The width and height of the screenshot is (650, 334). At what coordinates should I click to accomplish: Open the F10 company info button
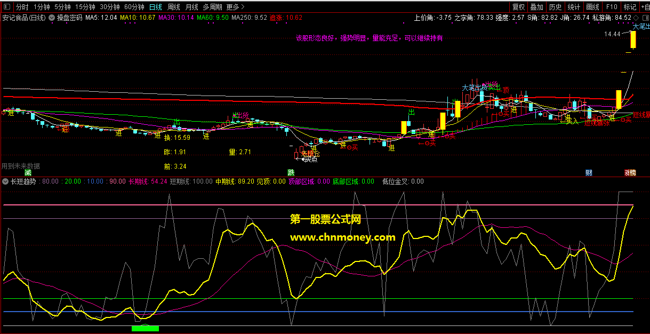point(612,7)
